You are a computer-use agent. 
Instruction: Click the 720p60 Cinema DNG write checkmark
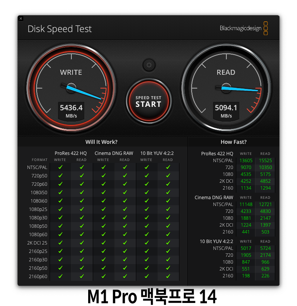click(103, 184)
